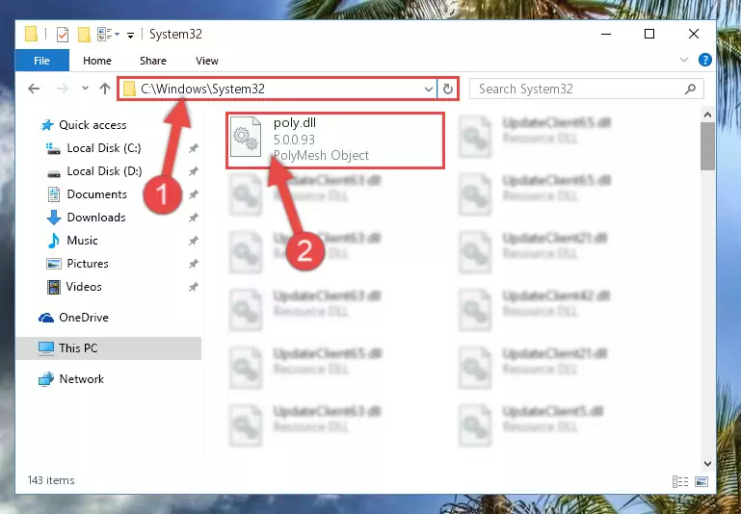Expand the address bar history dropdown
This screenshot has width=741, height=514.
click(429, 89)
